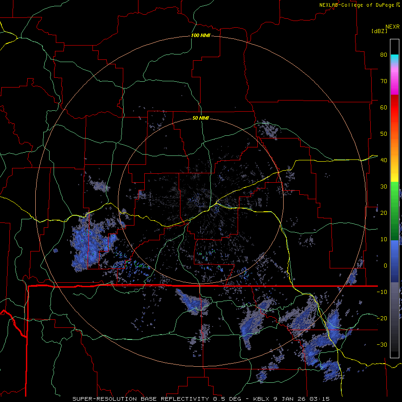The width and height of the screenshot is (402, 402).
Task: Click the KBLX 9 JAN 26 03:15 timestamp
Action: 292,399
